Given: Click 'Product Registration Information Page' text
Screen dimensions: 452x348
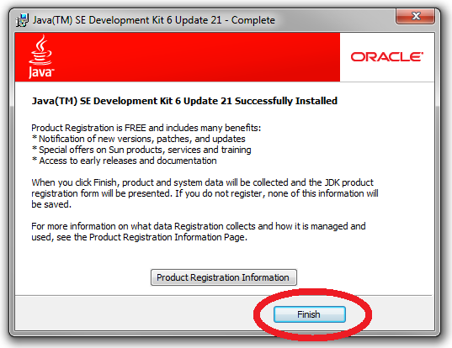Looking at the screenshot, I should [x=168, y=238].
